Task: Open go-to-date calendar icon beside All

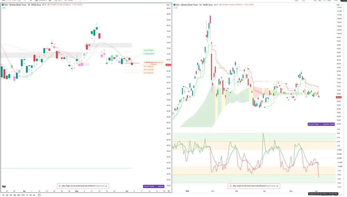Action: 39,195
